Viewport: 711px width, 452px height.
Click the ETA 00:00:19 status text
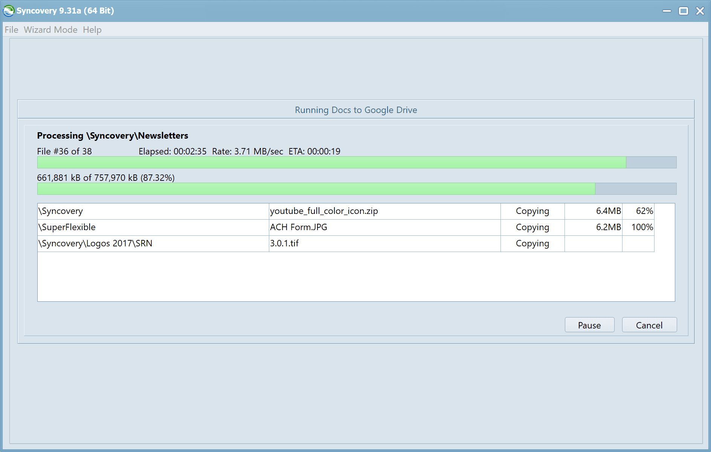pos(315,151)
